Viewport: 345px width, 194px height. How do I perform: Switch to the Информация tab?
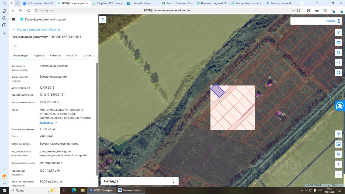pos(20,56)
